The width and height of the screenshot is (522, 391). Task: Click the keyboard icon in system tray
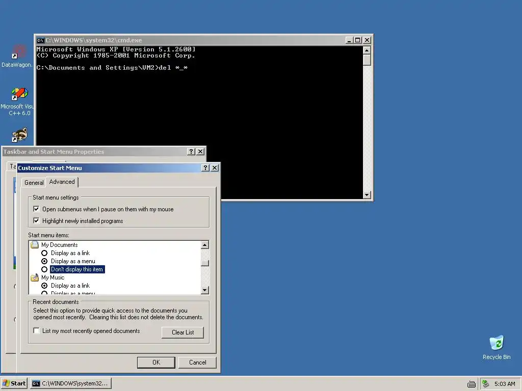pos(472,384)
